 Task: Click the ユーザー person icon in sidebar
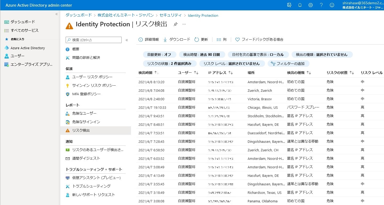point(7,56)
